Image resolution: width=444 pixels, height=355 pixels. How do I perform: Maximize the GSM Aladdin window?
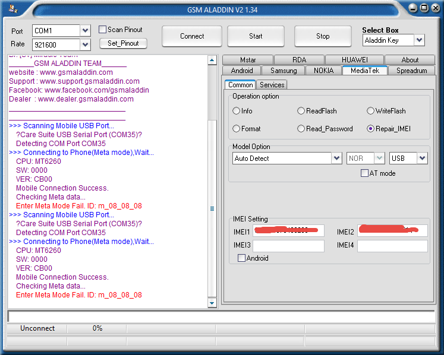[x=424, y=8]
